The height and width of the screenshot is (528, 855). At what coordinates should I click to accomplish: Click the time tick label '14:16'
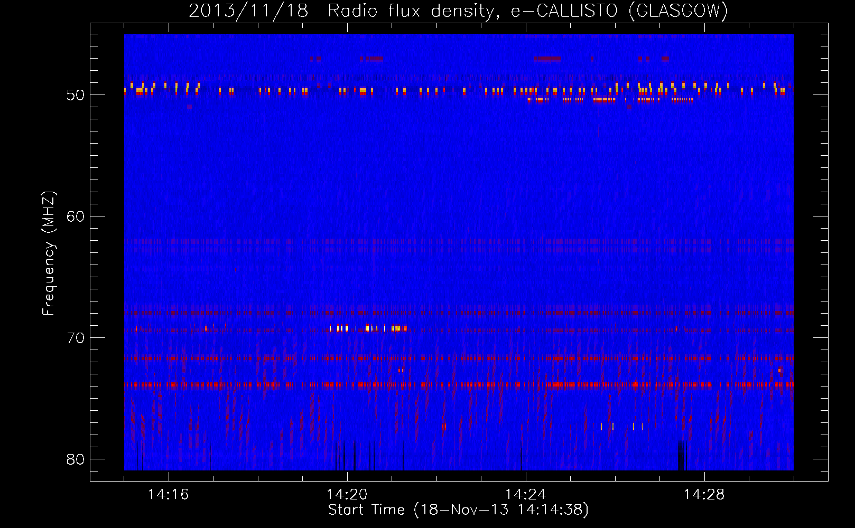[169, 494]
